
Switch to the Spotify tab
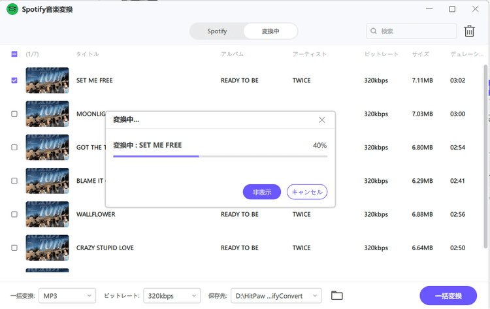pyautogui.click(x=217, y=31)
